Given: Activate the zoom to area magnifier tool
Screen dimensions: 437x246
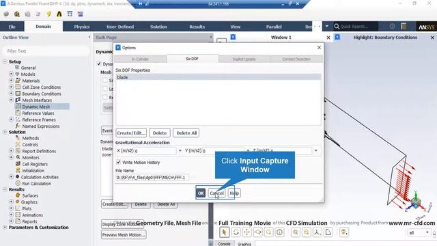Looking at the screenshot, I should (268, 232).
